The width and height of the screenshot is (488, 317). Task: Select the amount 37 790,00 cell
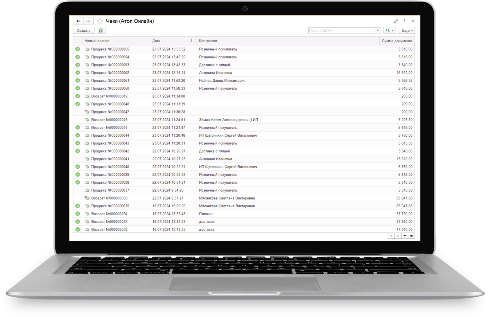click(397, 214)
